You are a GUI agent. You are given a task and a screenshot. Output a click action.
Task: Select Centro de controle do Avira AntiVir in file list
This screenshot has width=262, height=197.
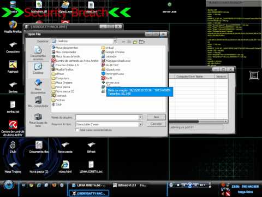(75, 61)
